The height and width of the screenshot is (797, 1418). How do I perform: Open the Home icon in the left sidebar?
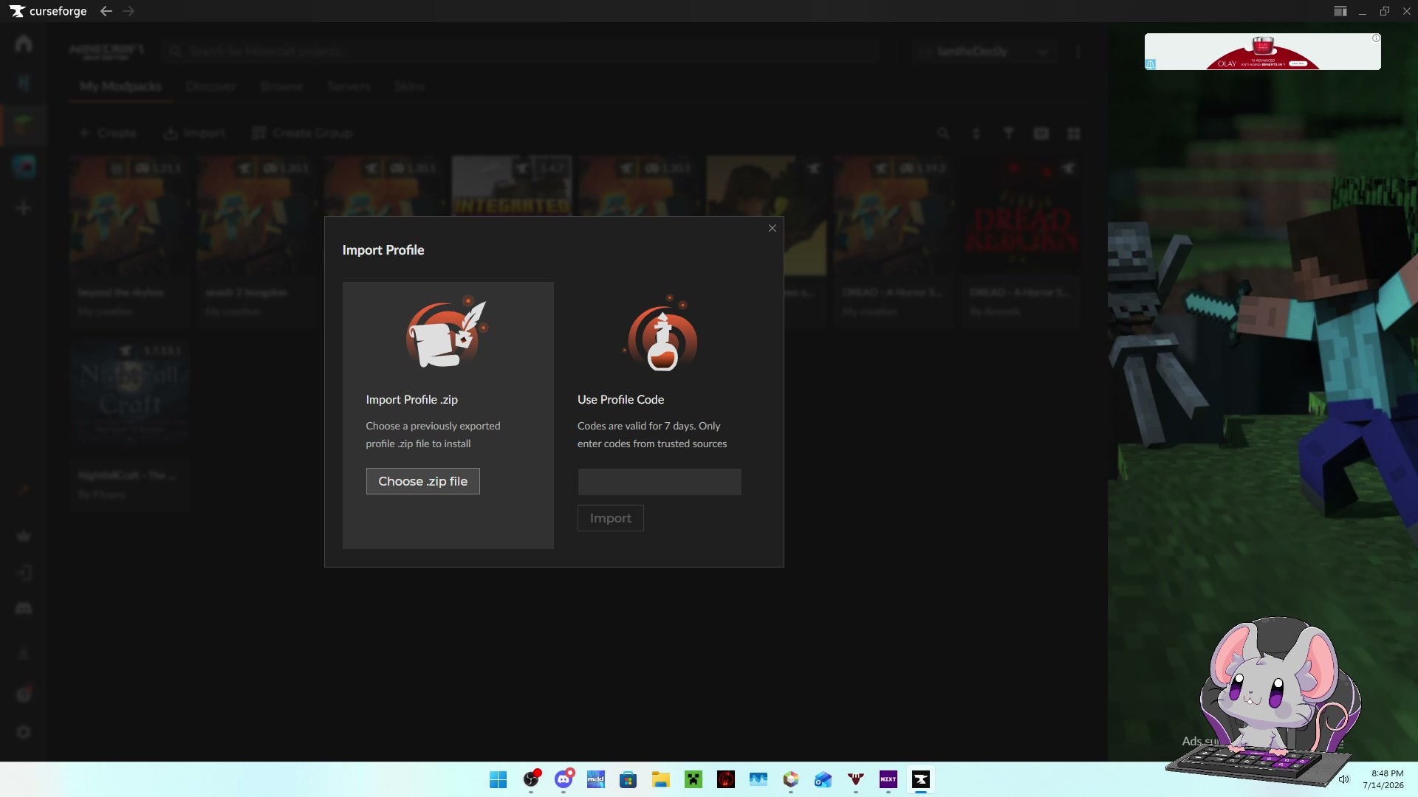[x=24, y=44]
